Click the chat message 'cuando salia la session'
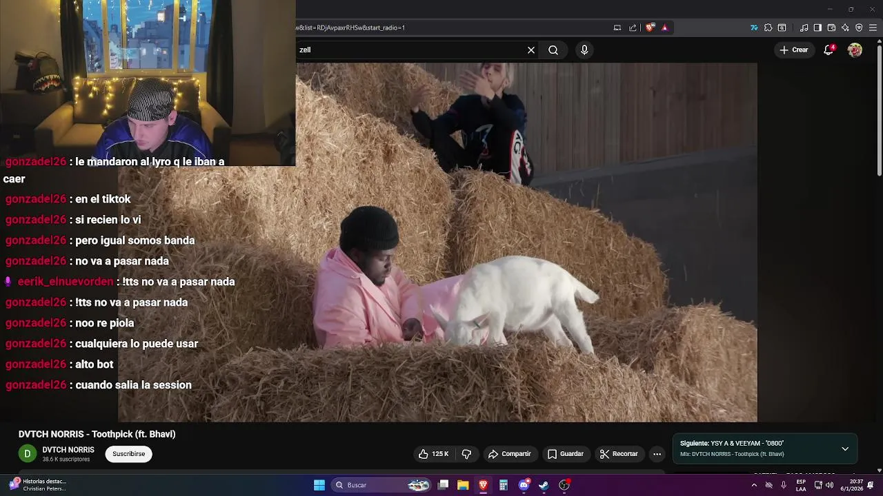The width and height of the screenshot is (883, 496). pos(133,385)
